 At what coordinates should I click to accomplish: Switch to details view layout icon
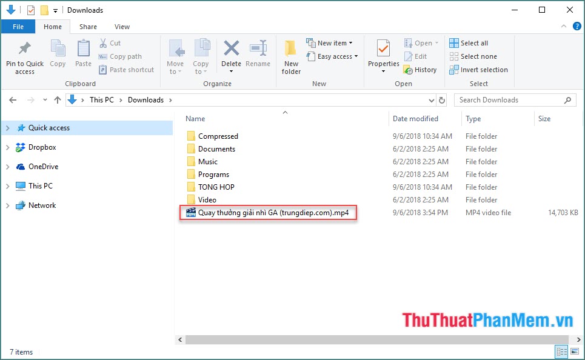[562, 352]
